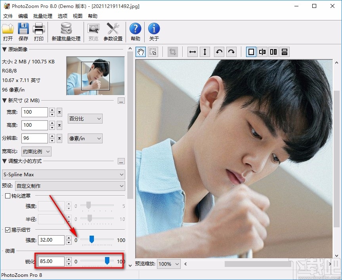Click the Save (保存) floppy disk icon
This screenshot has width=342, height=280.
pyautogui.click(x=23, y=29)
